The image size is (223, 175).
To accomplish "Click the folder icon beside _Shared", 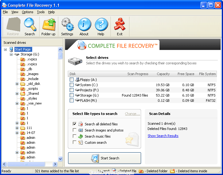I will 23,93.
